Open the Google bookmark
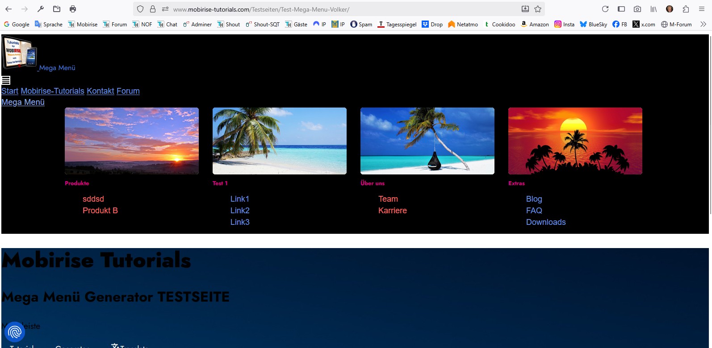The width and height of the screenshot is (712, 348). (x=17, y=25)
